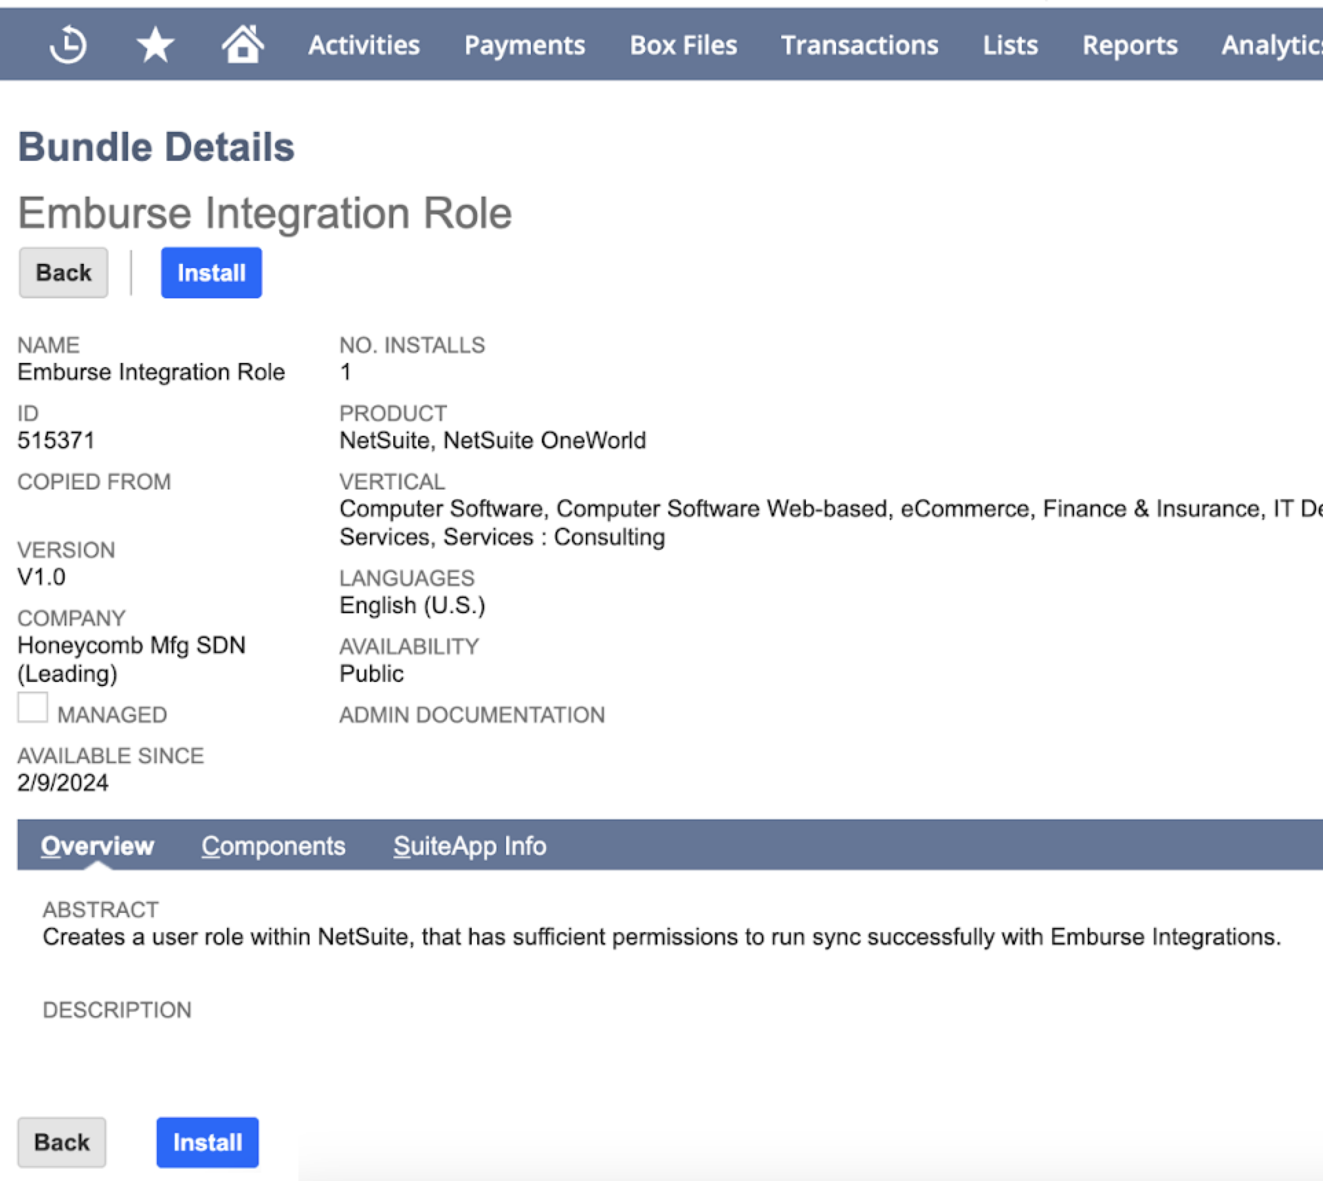Open the SuiteApp Info tab
1323x1181 pixels.
point(468,846)
